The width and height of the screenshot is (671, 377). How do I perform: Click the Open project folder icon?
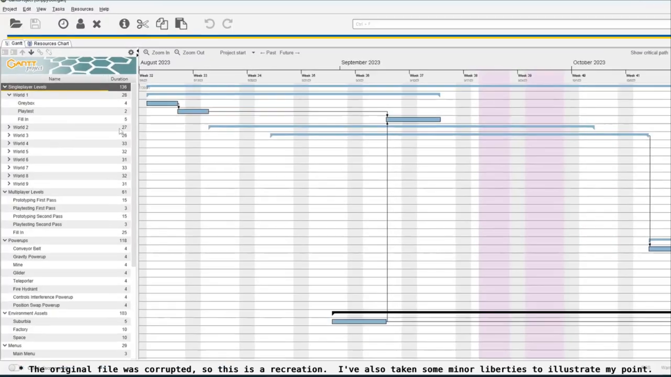click(x=16, y=24)
